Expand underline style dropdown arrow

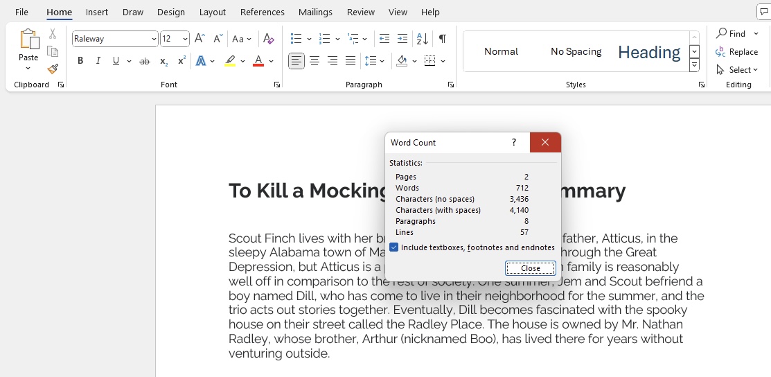click(x=129, y=61)
